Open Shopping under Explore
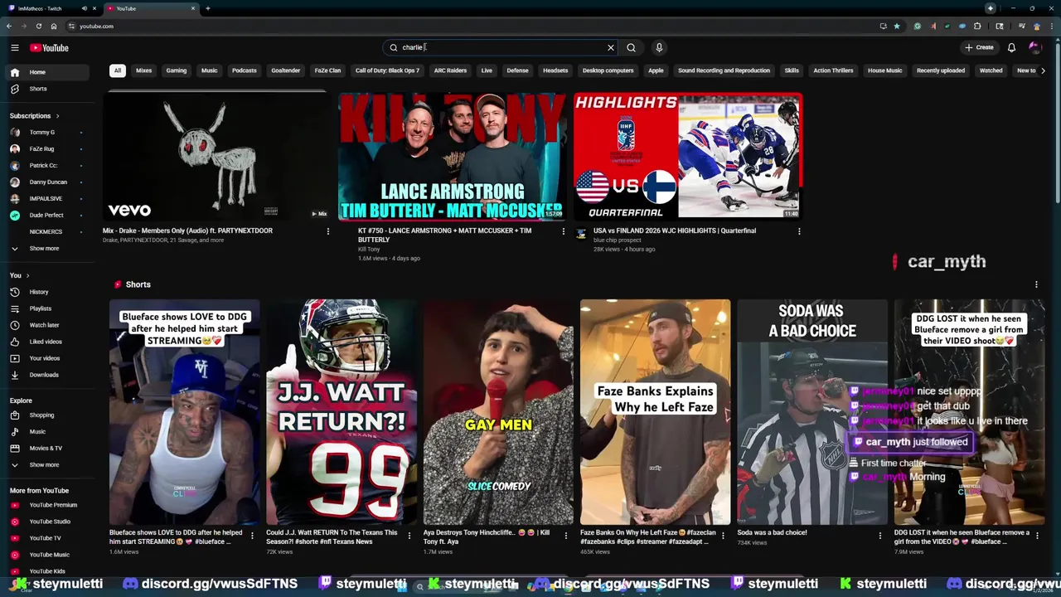This screenshot has width=1061, height=597. (48, 415)
